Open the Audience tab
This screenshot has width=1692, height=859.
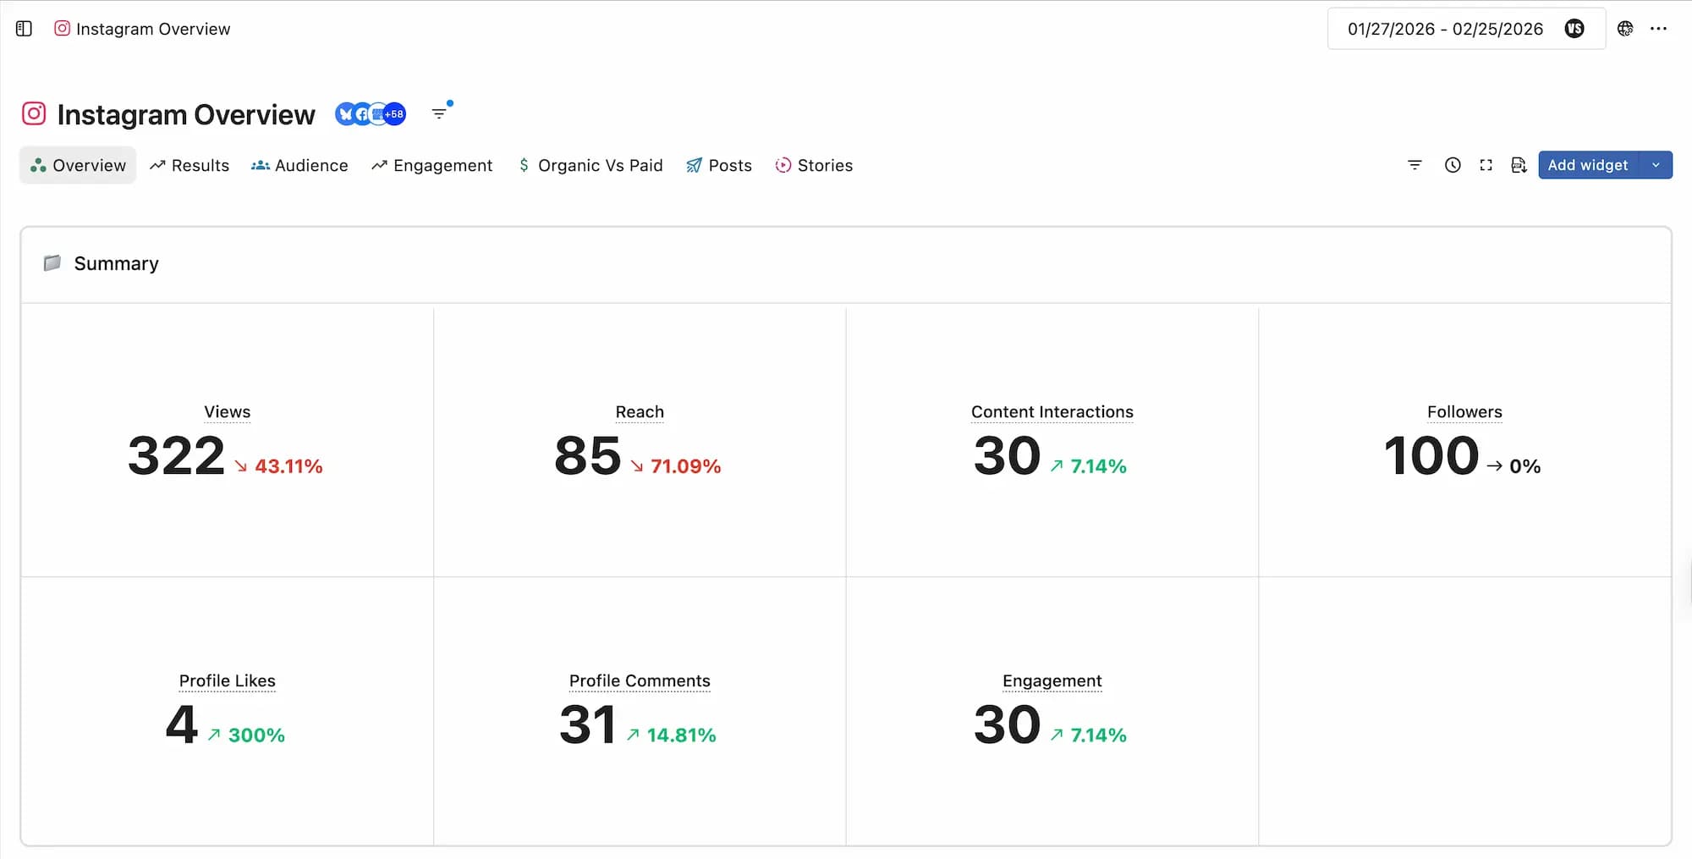pos(299,165)
